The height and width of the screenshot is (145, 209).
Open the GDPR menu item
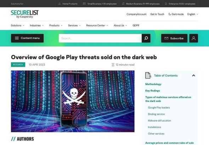tap(136, 25)
